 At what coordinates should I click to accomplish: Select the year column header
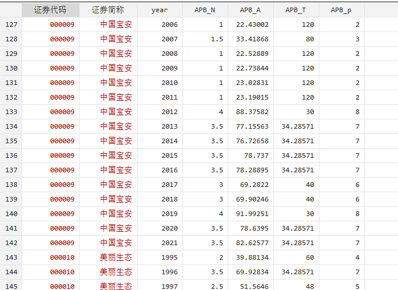tap(160, 10)
